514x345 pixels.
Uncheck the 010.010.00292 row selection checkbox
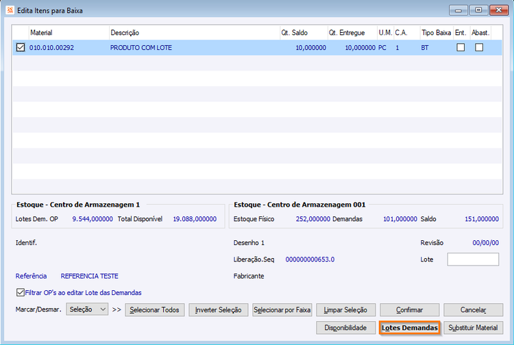pyautogui.click(x=21, y=47)
